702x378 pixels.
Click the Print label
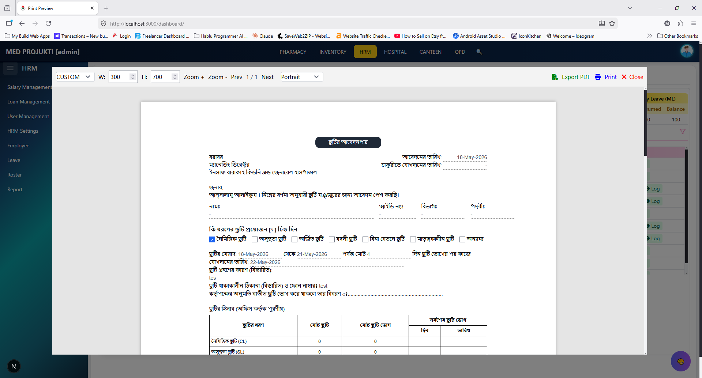point(611,77)
